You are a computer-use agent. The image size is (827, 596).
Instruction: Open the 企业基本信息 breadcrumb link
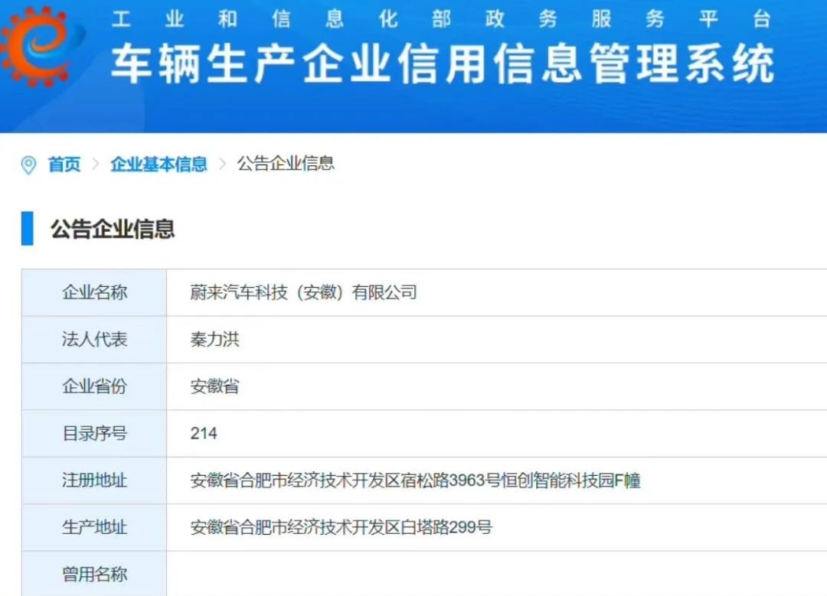(x=159, y=164)
